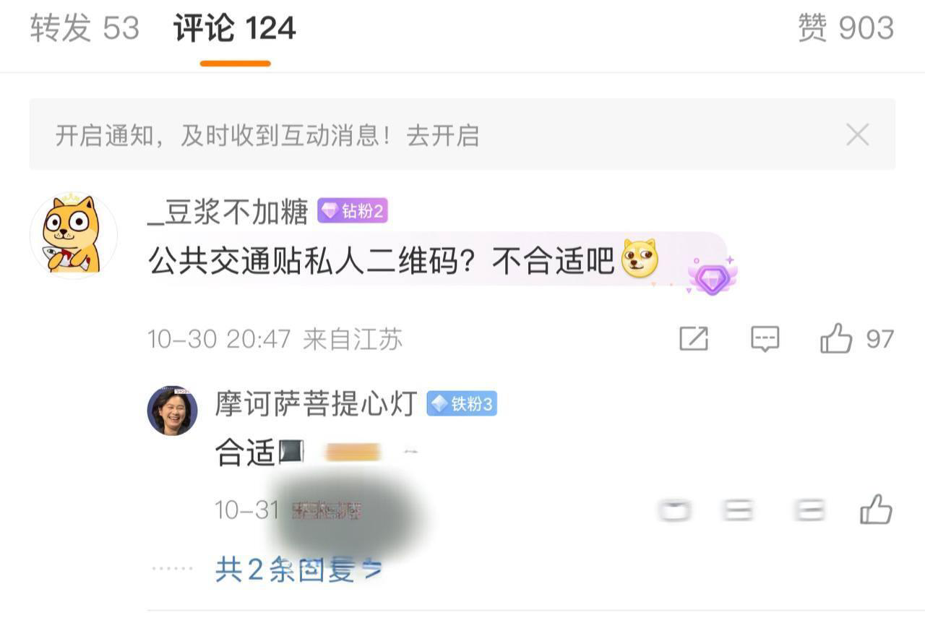Viewport: 925px width, 618px height.
Task: Like the comment with 97 likes
Action: [x=836, y=338]
